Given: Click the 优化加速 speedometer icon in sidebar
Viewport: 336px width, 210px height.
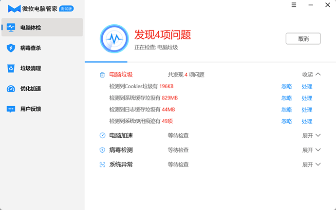Looking at the screenshot, I should [x=11, y=89].
